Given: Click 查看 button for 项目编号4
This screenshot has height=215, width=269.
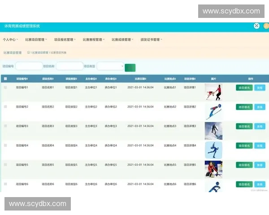Looking at the screenshot, I should 260,146.
